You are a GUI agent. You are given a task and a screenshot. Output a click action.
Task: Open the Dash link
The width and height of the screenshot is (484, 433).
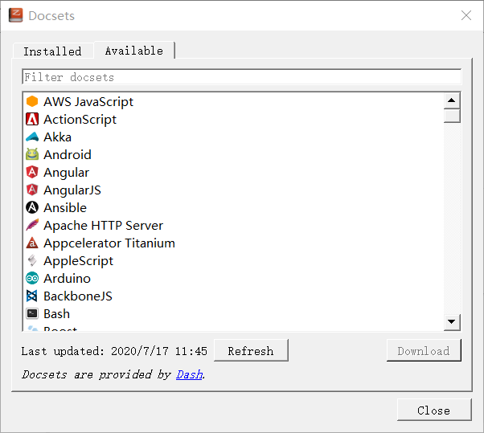189,374
